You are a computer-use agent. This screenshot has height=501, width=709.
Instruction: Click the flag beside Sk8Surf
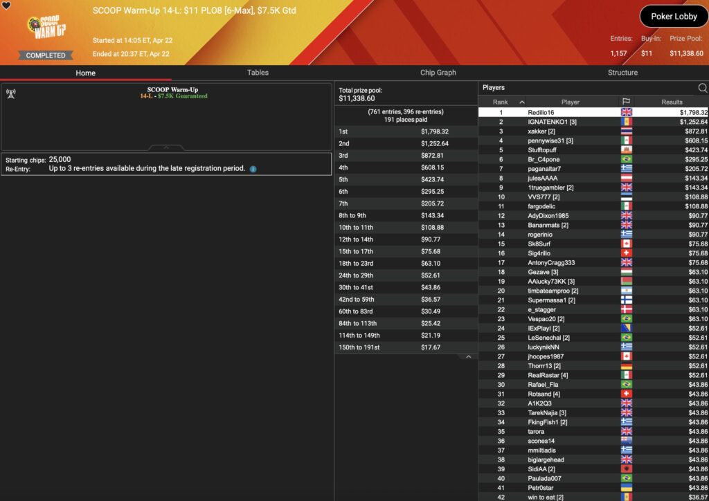pyautogui.click(x=626, y=244)
